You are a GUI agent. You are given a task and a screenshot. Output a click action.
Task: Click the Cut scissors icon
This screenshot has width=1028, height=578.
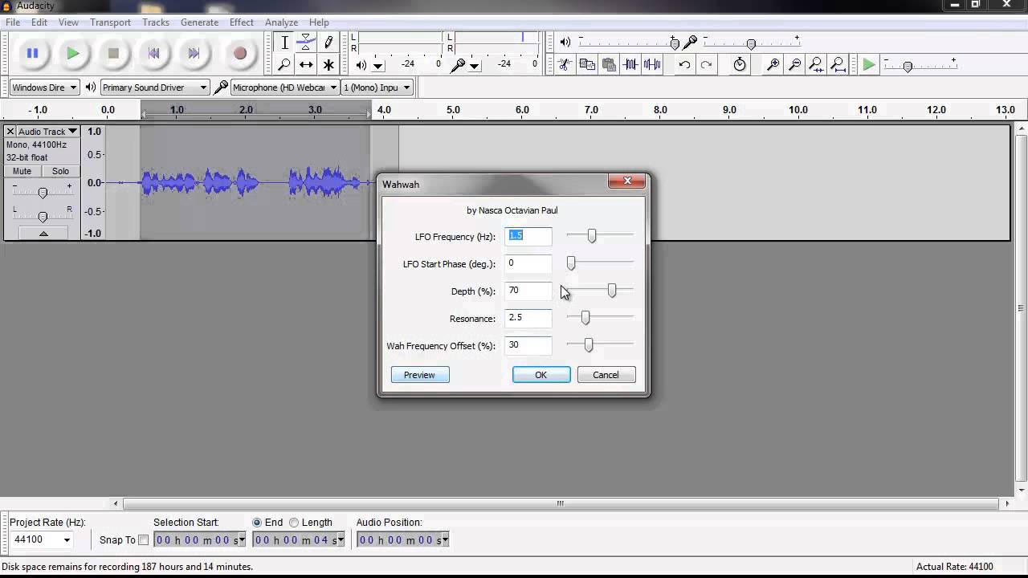(565, 65)
